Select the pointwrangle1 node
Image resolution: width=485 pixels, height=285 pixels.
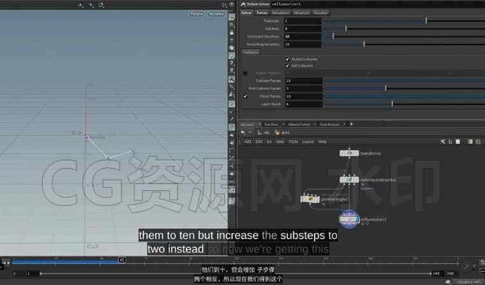pyautogui.click(x=310, y=199)
